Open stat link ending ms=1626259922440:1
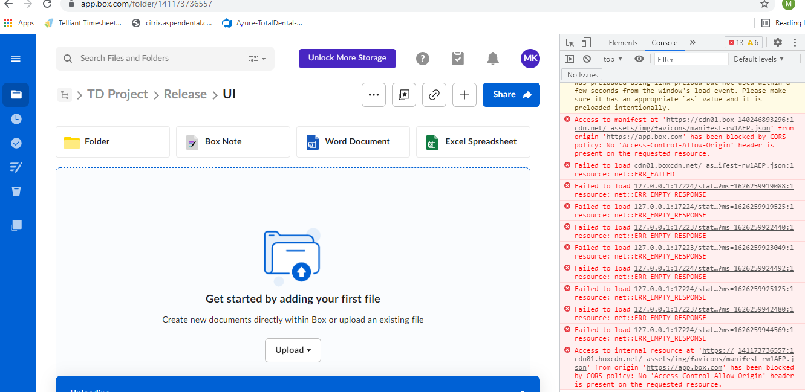The width and height of the screenshot is (805, 392). [714, 227]
